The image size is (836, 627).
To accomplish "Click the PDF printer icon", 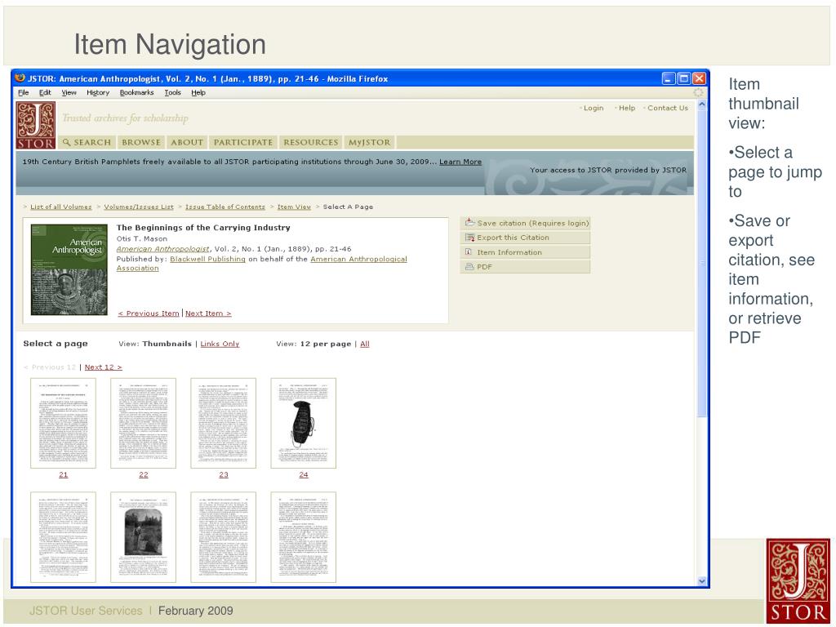I will coord(469,267).
